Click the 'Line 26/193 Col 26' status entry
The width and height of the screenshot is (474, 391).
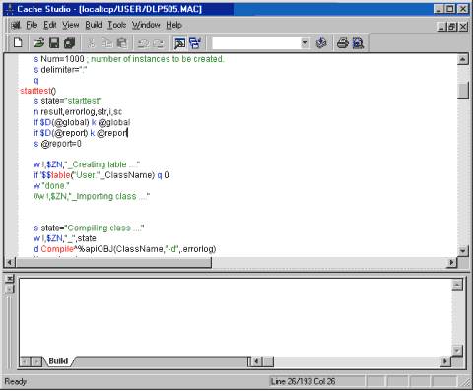coord(303,381)
